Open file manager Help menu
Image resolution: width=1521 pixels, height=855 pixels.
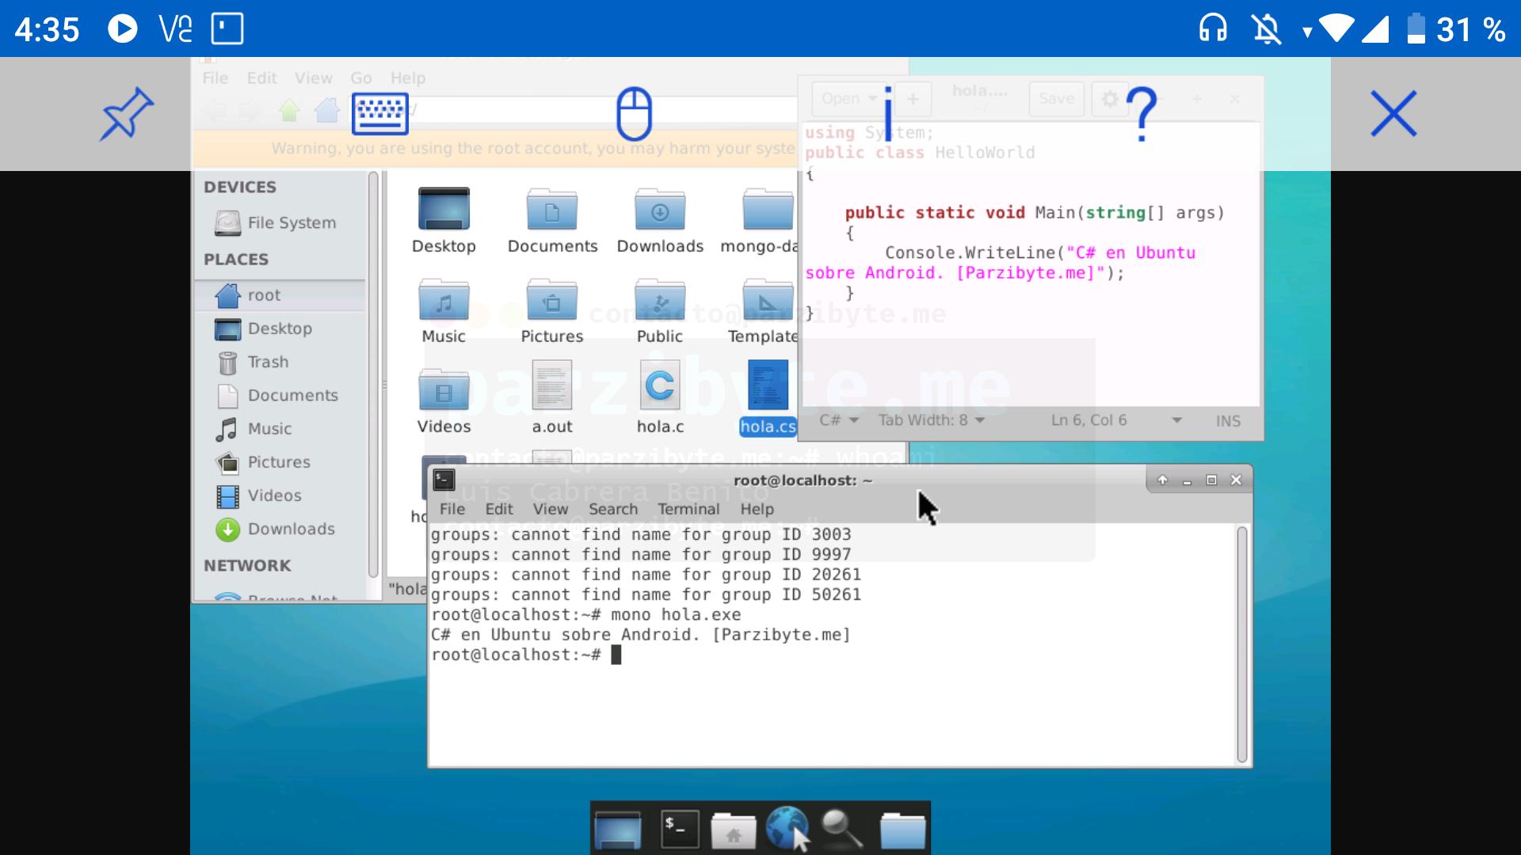tap(408, 78)
